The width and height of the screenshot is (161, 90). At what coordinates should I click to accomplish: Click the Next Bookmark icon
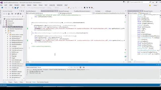(x=89, y=8)
